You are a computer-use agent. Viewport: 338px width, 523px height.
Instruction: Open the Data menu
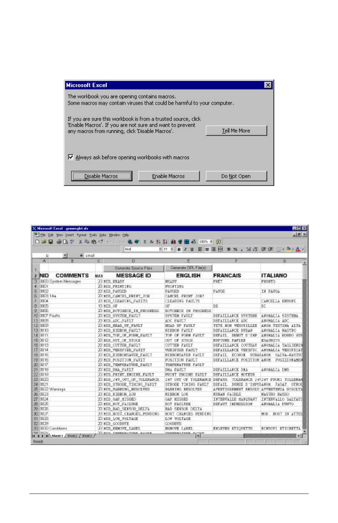coord(103,235)
